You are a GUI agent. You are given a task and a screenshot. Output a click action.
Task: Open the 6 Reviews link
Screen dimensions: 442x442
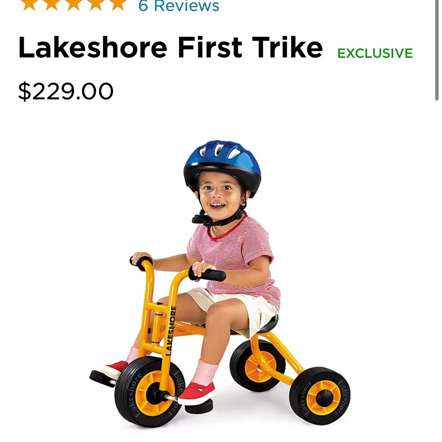pyautogui.click(x=179, y=5)
